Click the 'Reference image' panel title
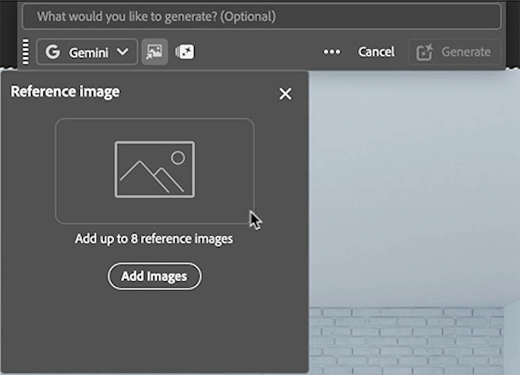 (x=65, y=91)
